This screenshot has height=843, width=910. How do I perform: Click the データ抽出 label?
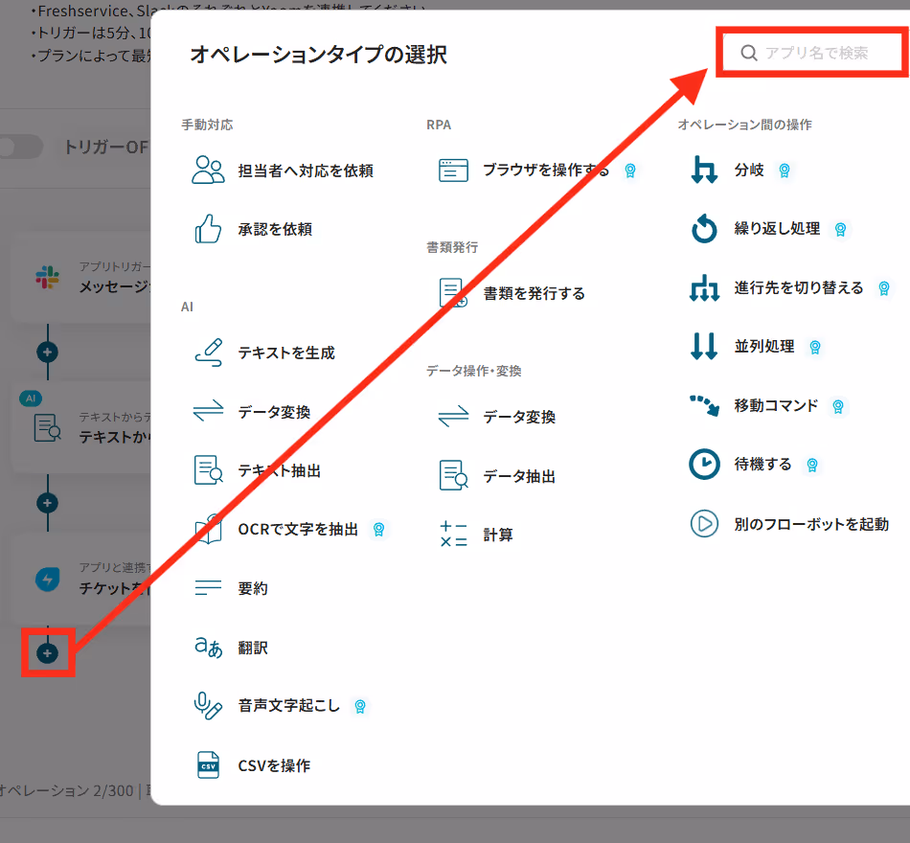519,476
